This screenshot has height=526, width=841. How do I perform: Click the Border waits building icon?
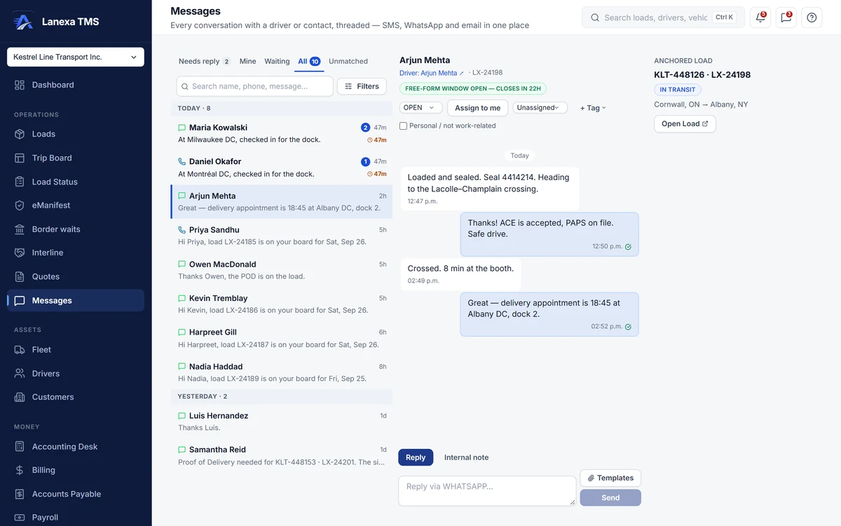click(x=20, y=229)
